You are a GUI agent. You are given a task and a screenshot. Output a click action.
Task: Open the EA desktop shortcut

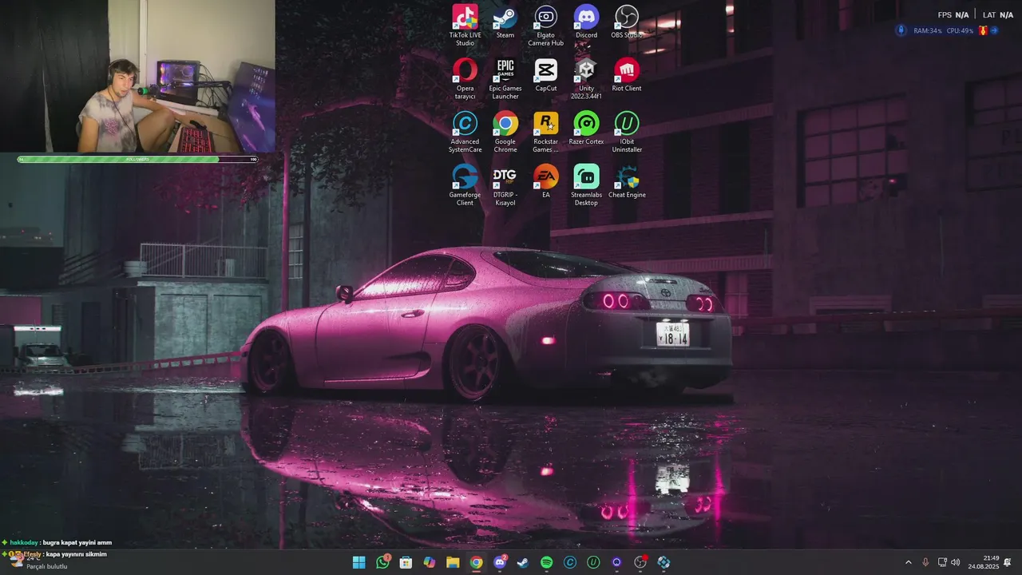point(546,181)
